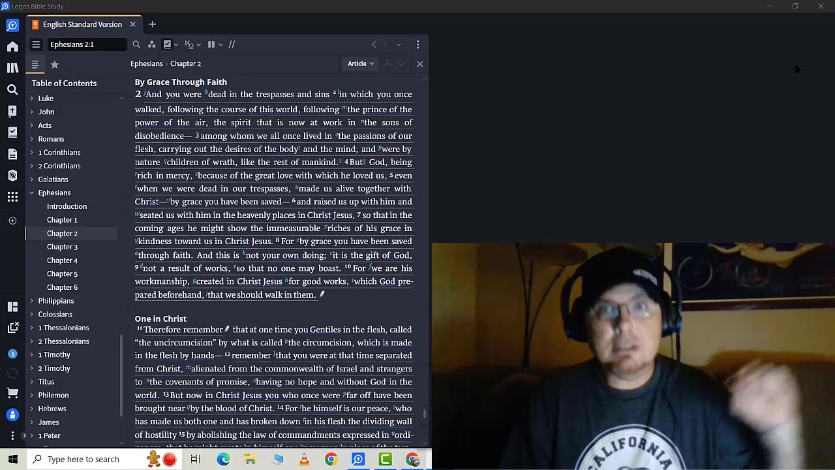Open the navigation history dropdown arrow
Screen dimensions: 835x470
399,44
